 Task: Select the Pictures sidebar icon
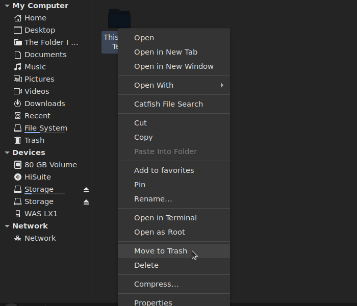[x=18, y=79]
